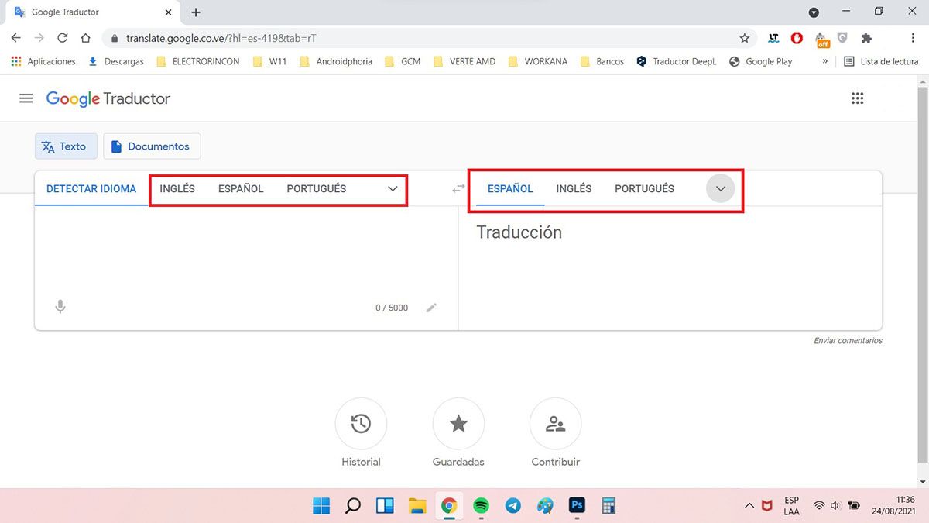Open the red hand ad-blocker extension
The image size is (929, 523).
(x=797, y=38)
